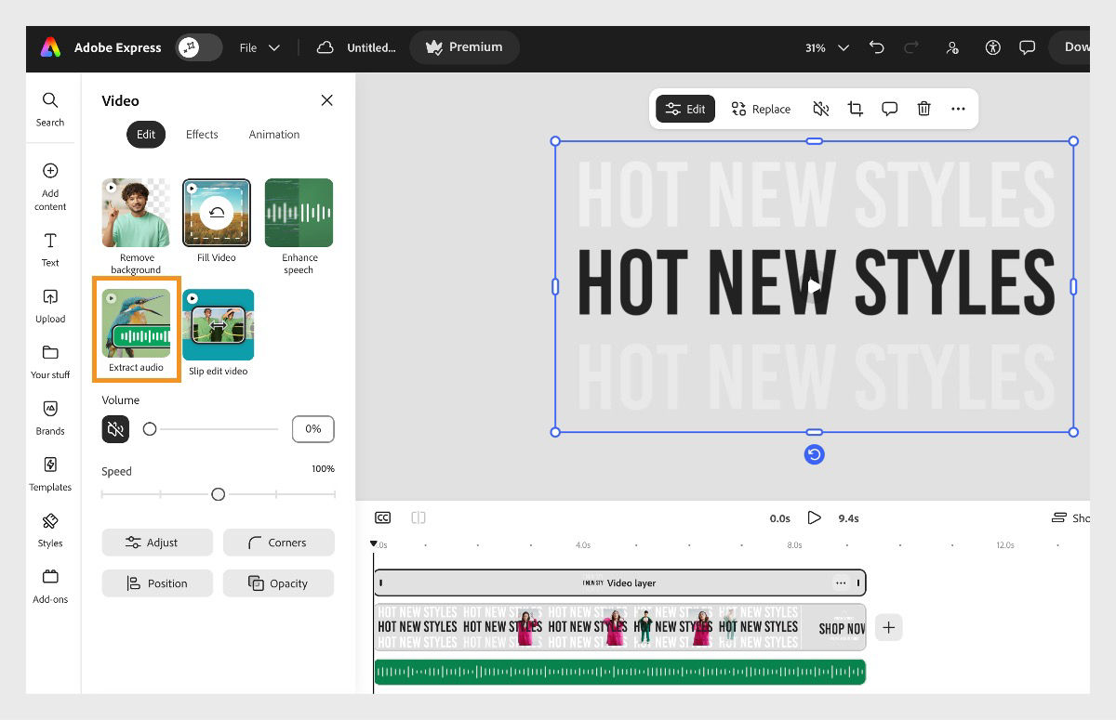Screen dimensions: 1116x720
Task: Open the Corners settings
Action: point(278,543)
